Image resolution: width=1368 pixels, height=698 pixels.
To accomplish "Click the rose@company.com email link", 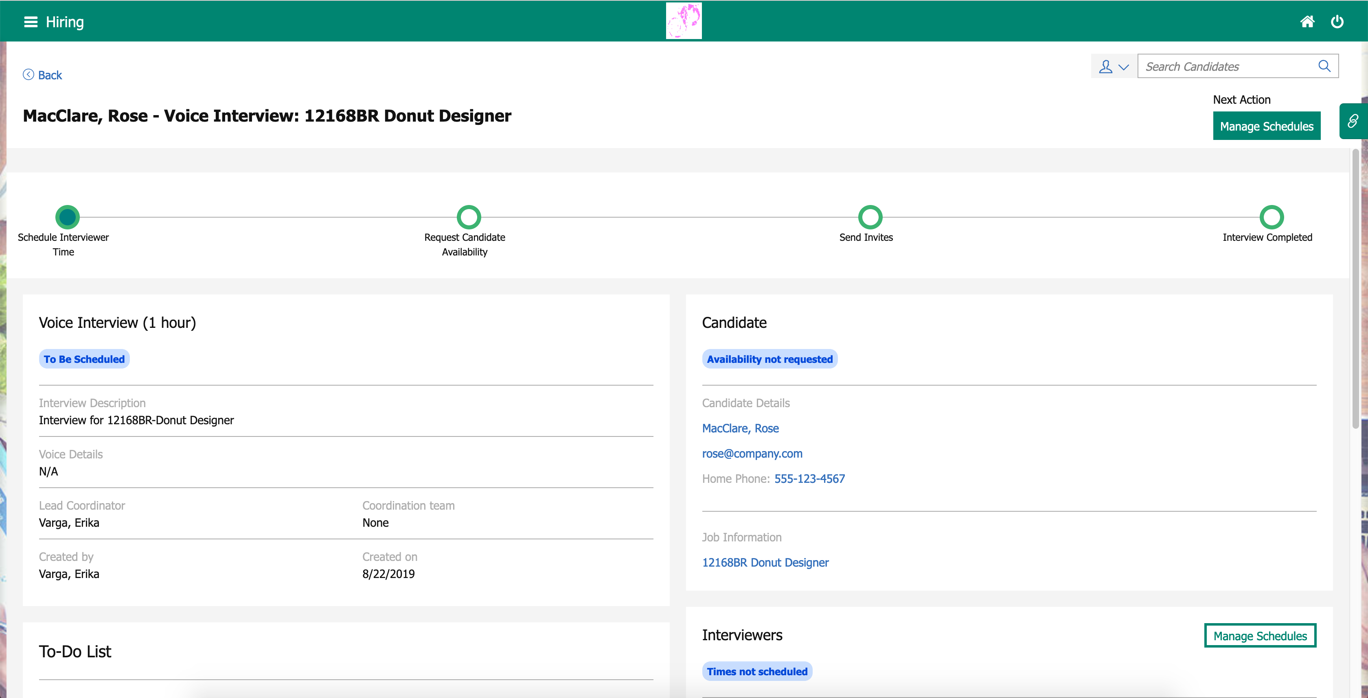I will [x=752, y=454].
